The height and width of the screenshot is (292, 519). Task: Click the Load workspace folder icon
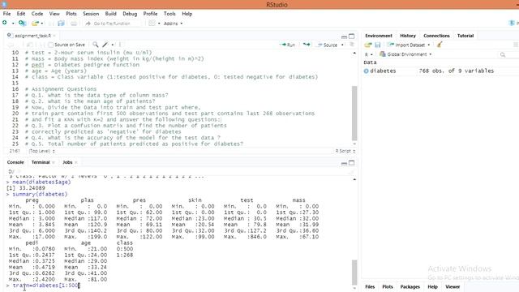pos(368,45)
